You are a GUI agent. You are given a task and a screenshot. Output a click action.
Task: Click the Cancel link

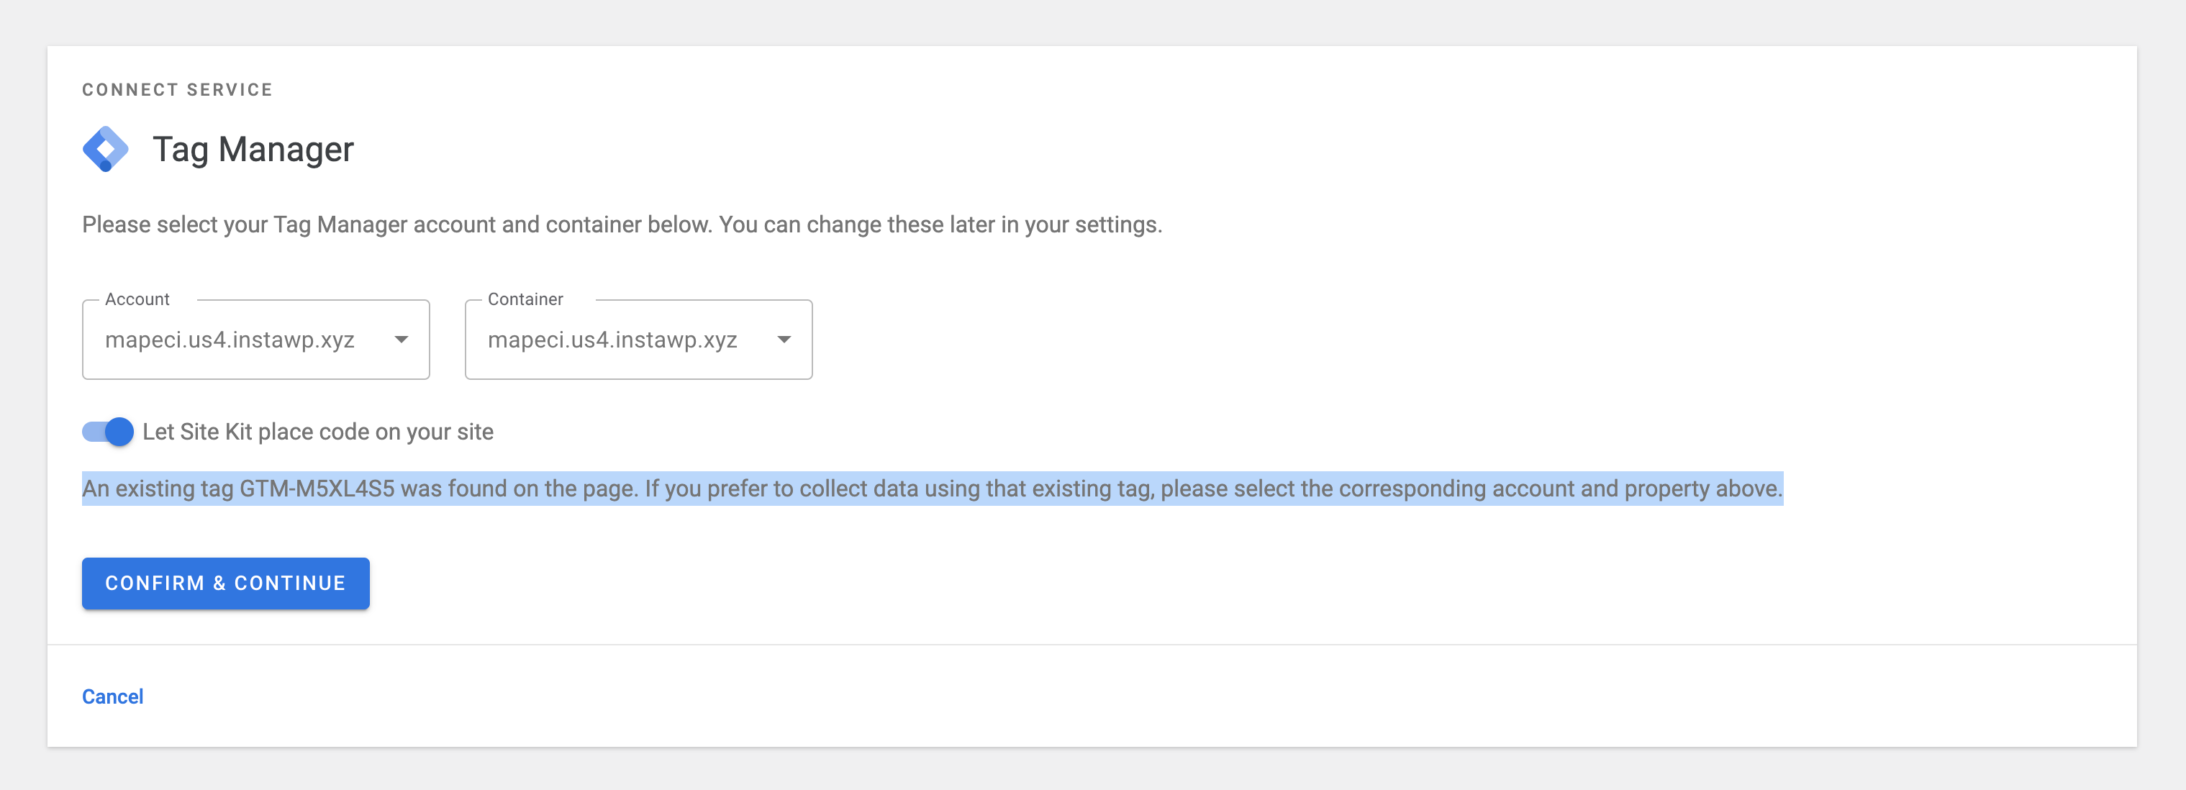112,696
